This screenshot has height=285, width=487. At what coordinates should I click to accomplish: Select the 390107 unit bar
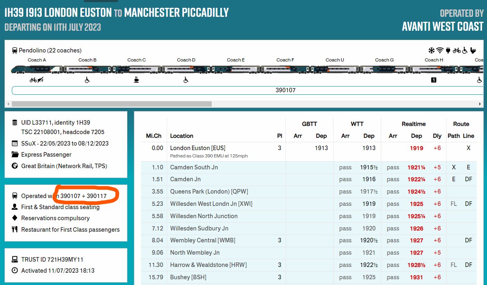coord(247,90)
